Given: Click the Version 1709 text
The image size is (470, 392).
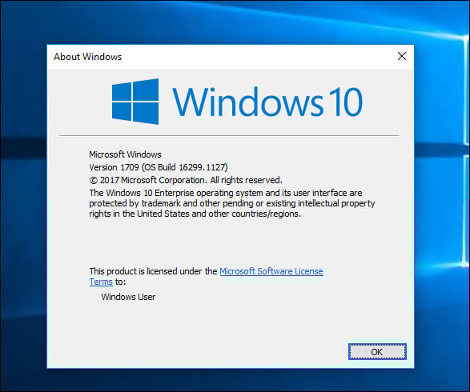Looking at the screenshot, I should tap(114, 167).
